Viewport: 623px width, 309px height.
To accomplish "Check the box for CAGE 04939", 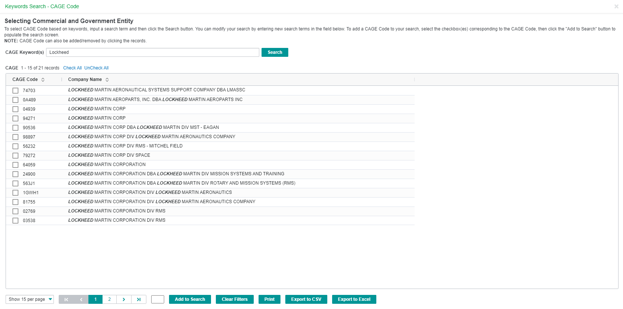I will coord(15,109).
